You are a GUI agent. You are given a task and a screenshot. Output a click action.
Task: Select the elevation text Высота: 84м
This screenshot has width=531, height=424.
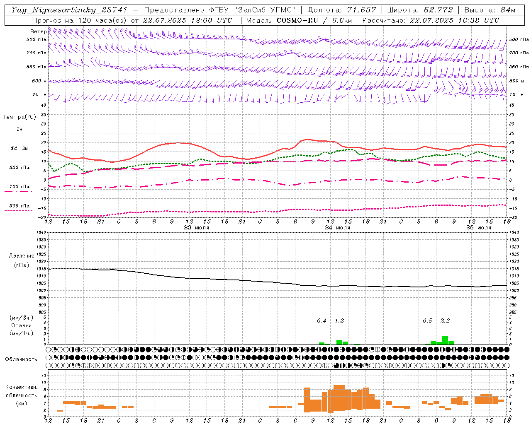(490, 10)
